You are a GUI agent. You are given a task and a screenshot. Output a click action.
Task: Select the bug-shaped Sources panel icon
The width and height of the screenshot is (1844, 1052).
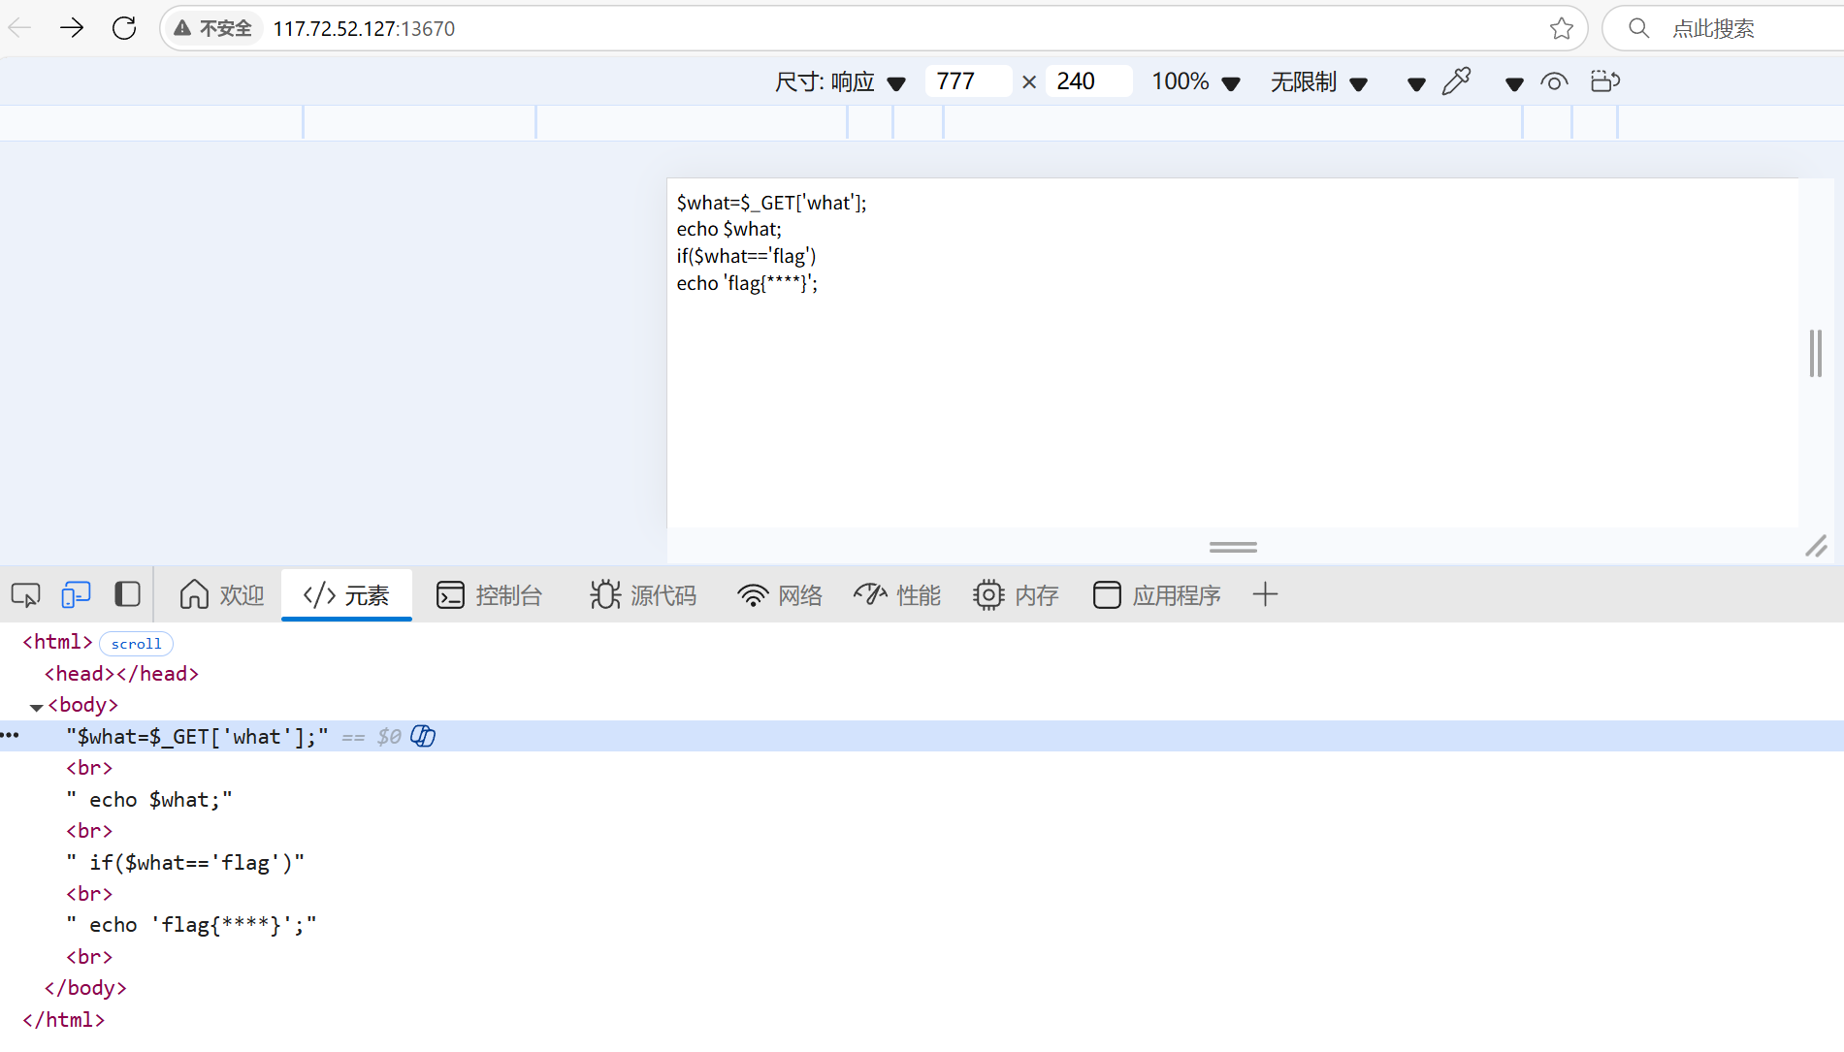(x=604, y=594)
